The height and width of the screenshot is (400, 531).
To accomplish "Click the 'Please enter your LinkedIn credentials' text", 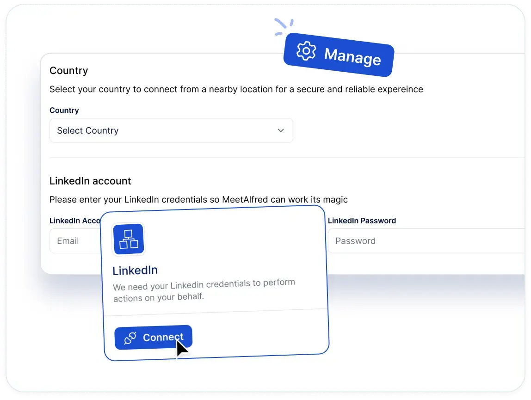I will (198, 199).
